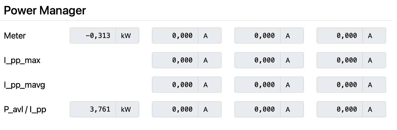The width and height of the screenshot is (397, 130).
Task: Click the first I_pp_max current field
Action: tap(175, 60)
